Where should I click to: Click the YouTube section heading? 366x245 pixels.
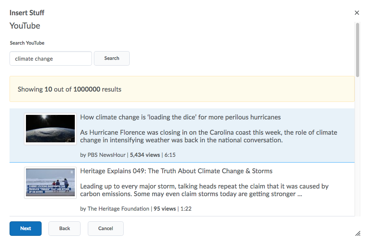click(25, 26)
